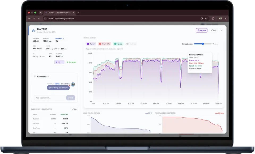Toggle the Heart Rate series in the legend

pyautogui.click(x=104, y=44)
